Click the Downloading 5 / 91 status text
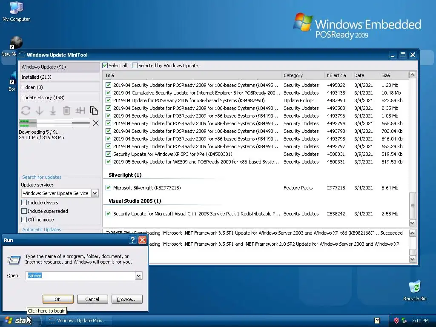The height and width of the screenshot is (327, 436). click(x=38, y=132)
